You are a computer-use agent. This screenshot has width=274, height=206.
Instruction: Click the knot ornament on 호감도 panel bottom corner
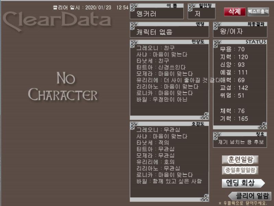pyautogui.click(x=204, y=198)
